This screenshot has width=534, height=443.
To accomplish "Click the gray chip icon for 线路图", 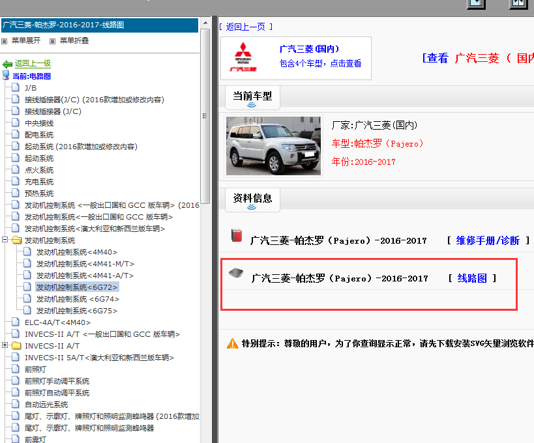I will point(236,272).
